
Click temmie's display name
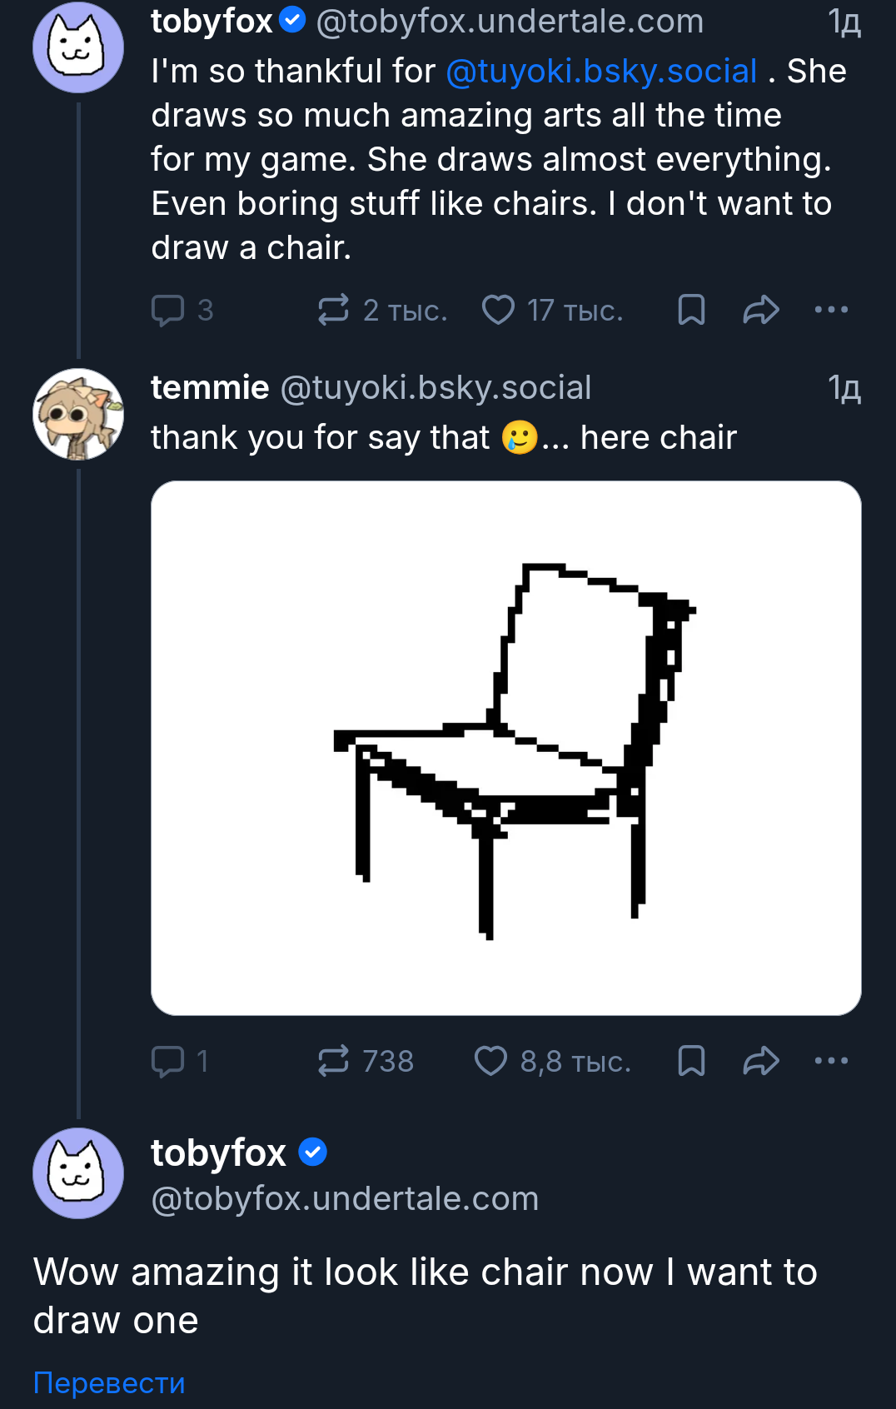click(210, 388)
